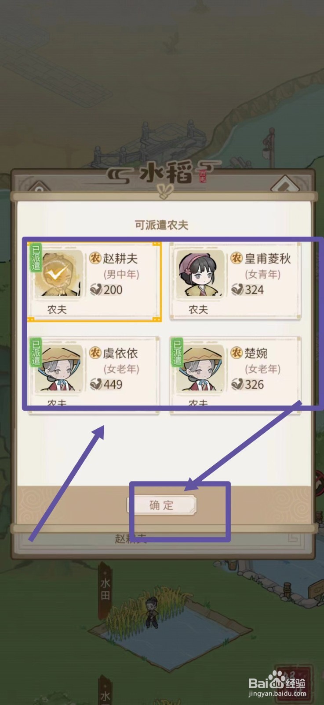The width and height of the screenshot is (324, 705).
Task: Tap the strength icon next to 326
Action: [237, 384]
